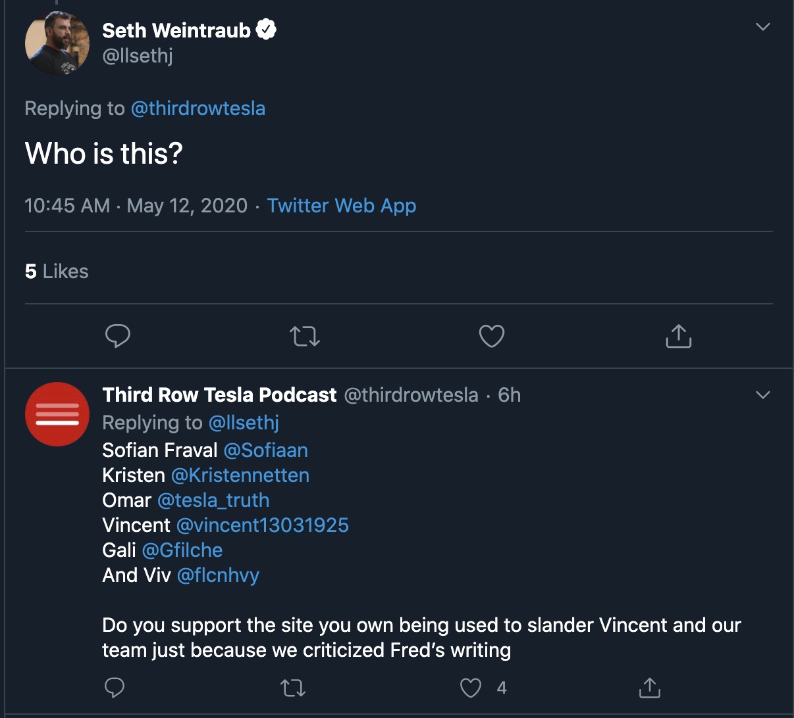Viewport: 794px width, 718px height.
Task: View the 5 Likes list
Action: (x=57, y=272)
